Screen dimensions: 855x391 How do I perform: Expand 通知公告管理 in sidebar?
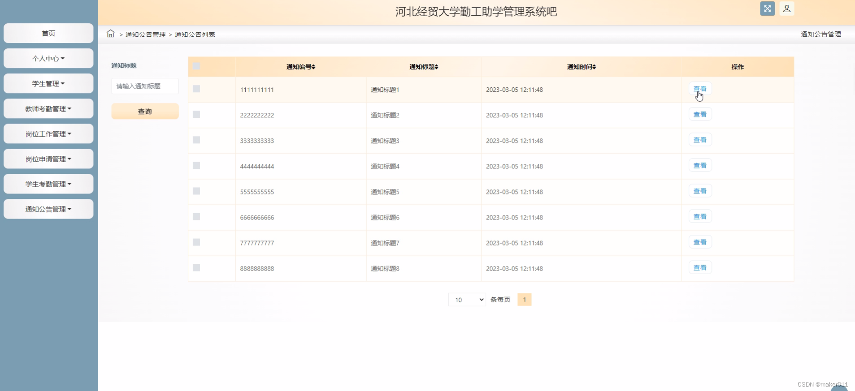[x=48, y=209]
